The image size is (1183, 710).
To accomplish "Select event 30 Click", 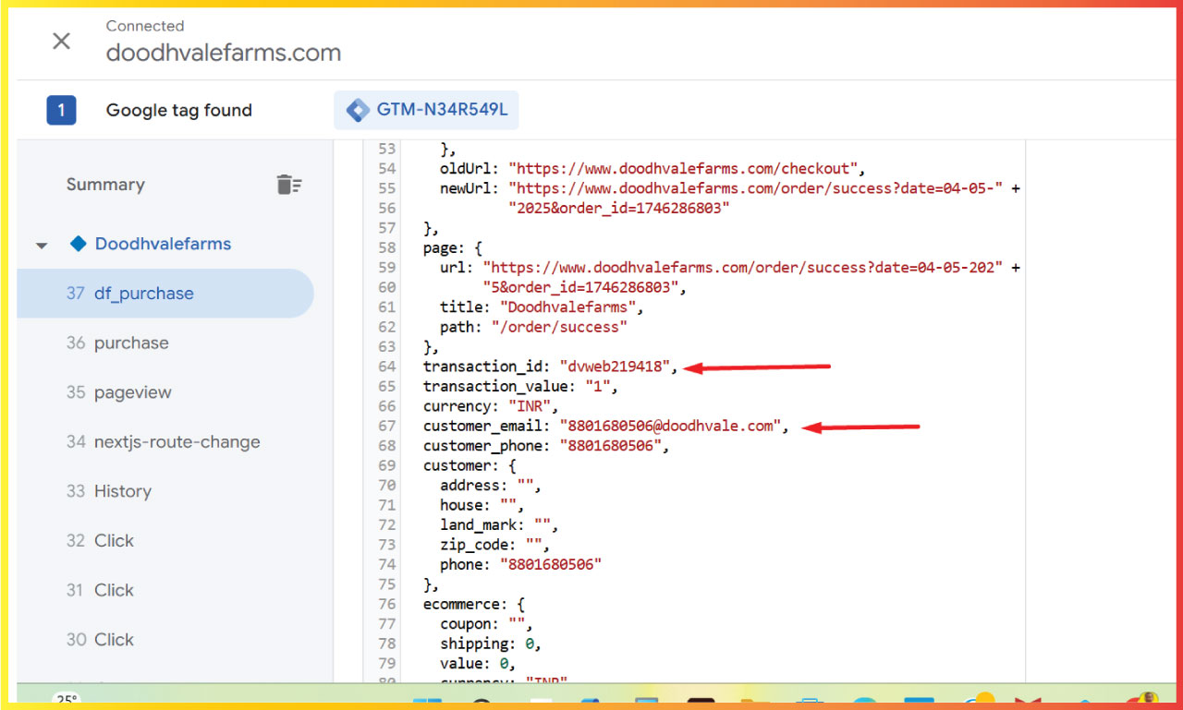I will [113, 640].
